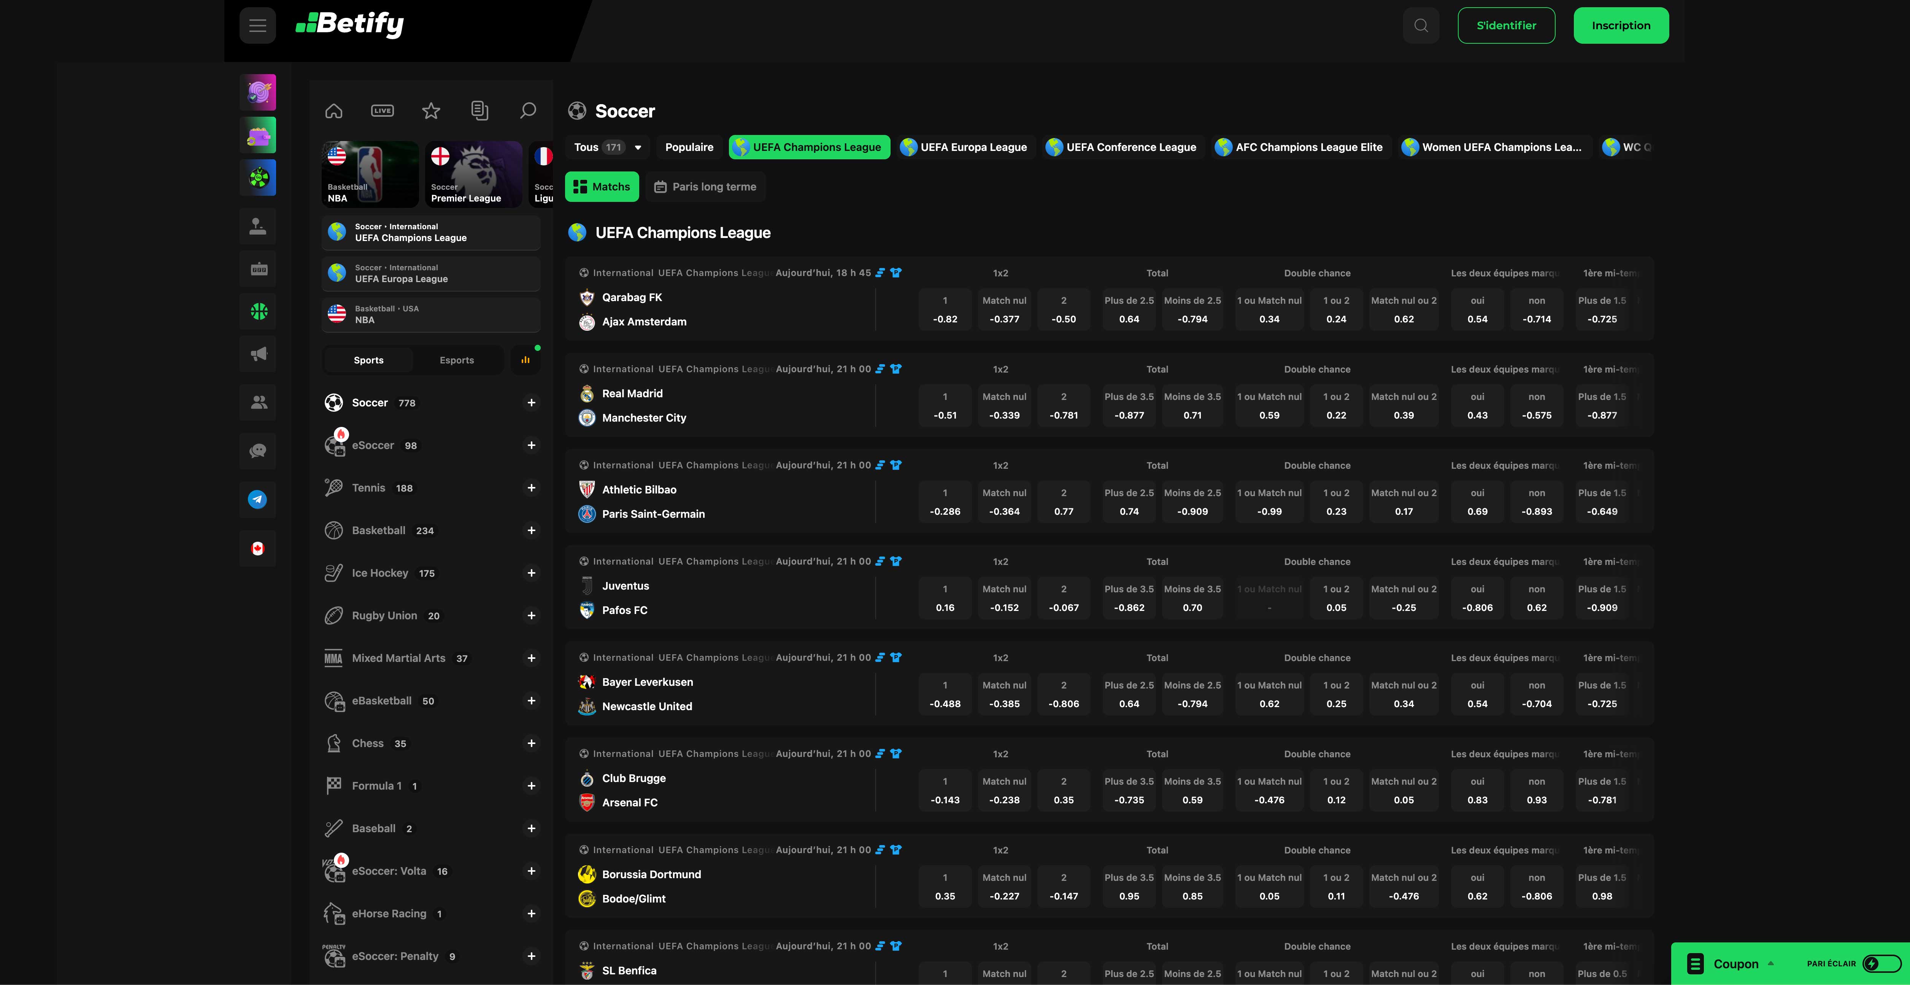Image resolution: width=1910 pixels, height=985 pixels.
Task: Select the UEFA Europa League filter tab
Action: [965, 147]
